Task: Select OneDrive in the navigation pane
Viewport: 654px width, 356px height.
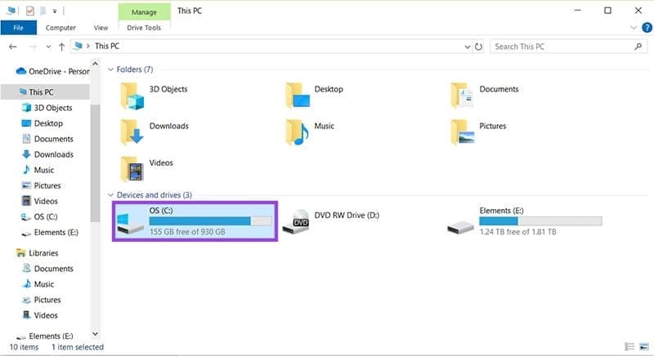Action: [57, 71]
